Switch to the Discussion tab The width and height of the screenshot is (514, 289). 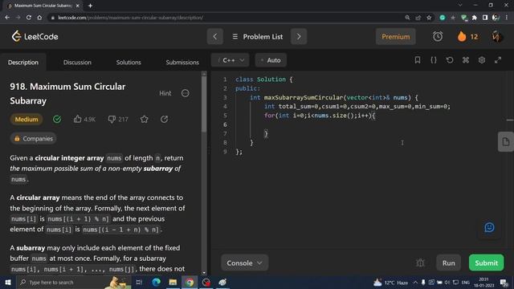click(x=77, y=63)
